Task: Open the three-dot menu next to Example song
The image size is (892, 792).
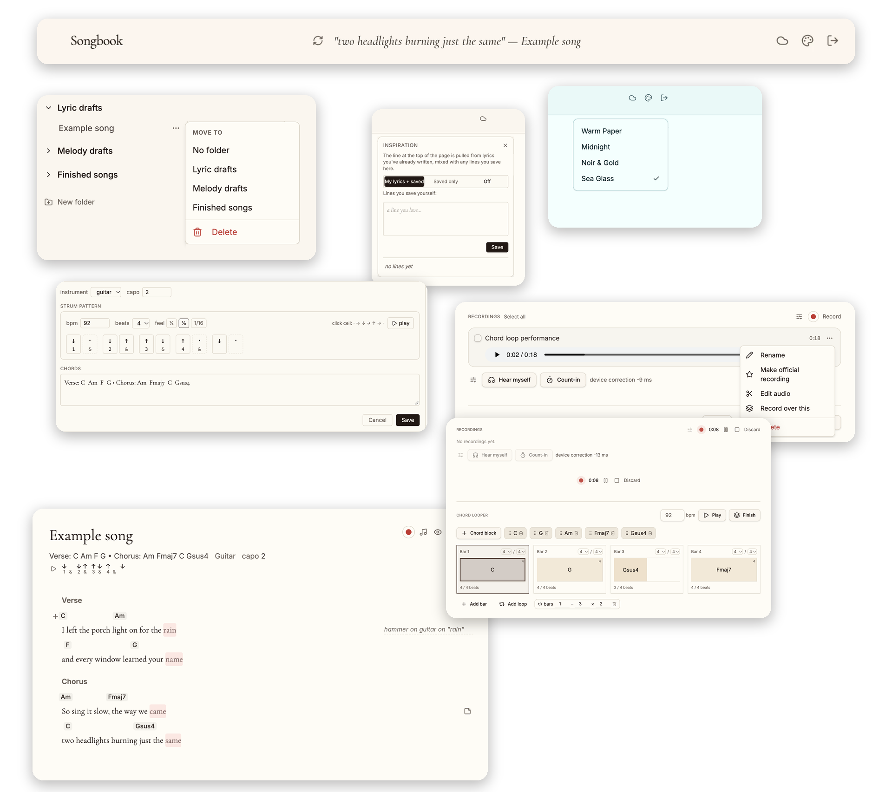Action: (176, 128)
